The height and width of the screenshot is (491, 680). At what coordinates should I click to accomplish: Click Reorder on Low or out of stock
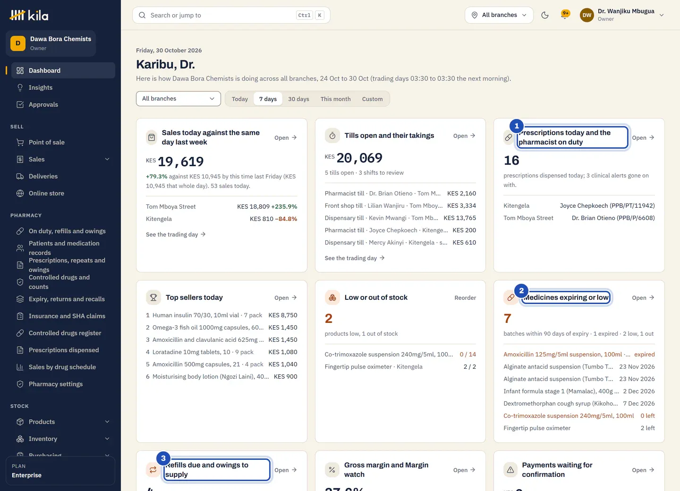pyautogui.click(x=465, y=297)
